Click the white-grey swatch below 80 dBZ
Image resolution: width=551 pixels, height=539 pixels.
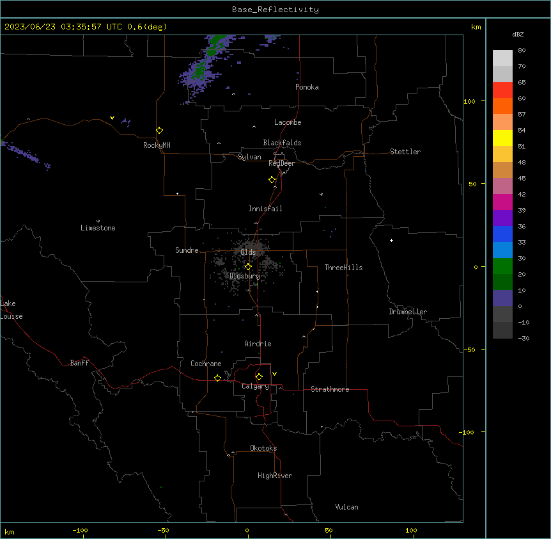(502, 58)
